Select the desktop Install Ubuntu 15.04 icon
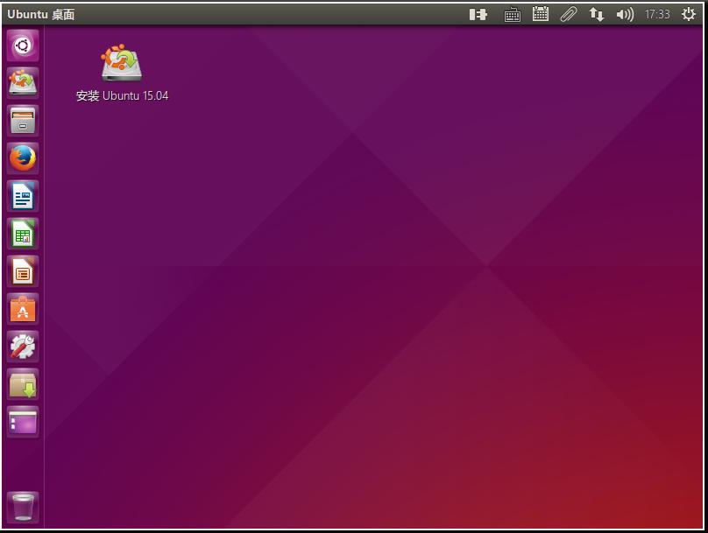 (122, 63)
